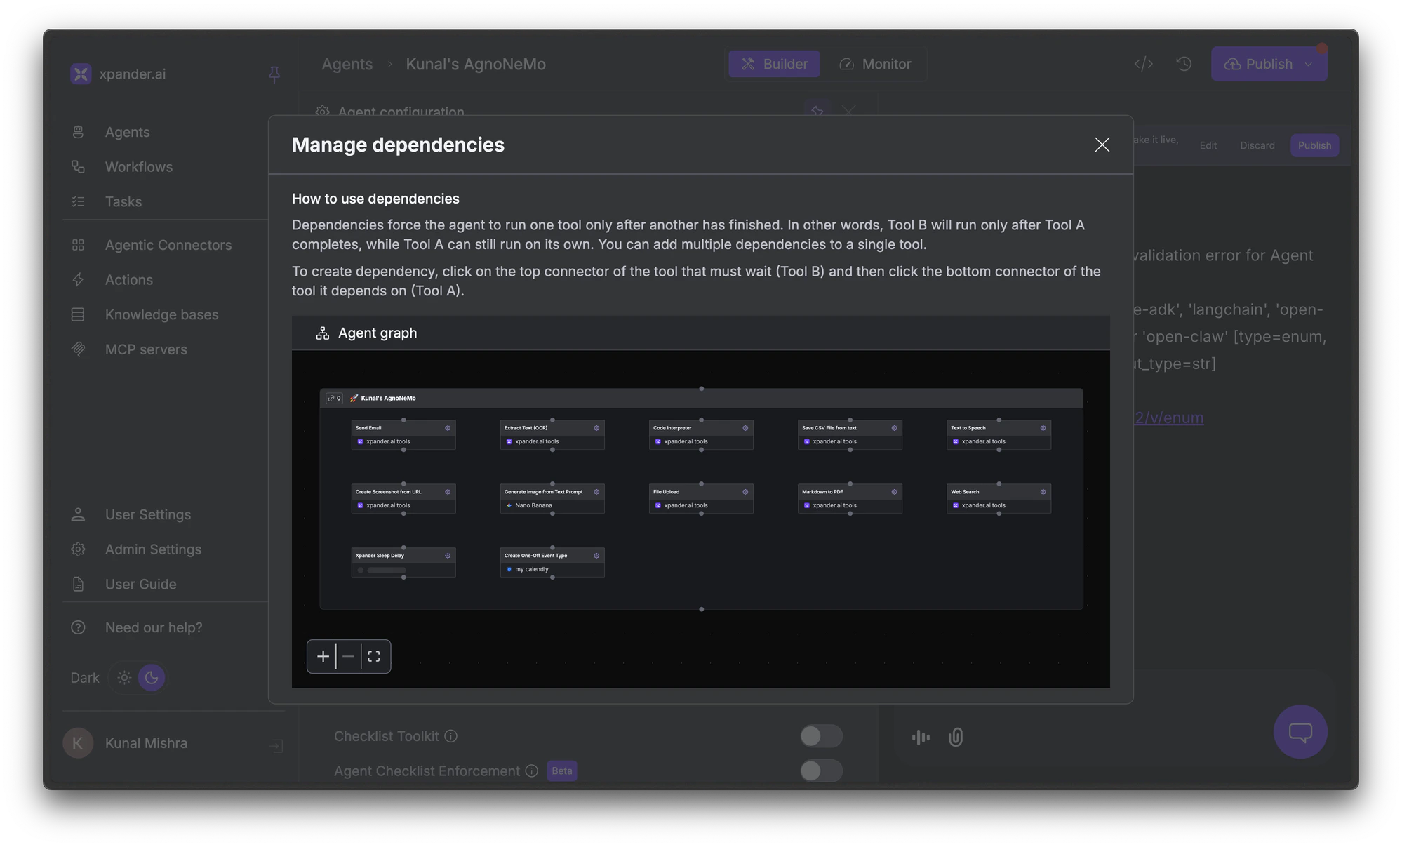
Task: Open the enum error documentation link
Action: (1168, 418)
